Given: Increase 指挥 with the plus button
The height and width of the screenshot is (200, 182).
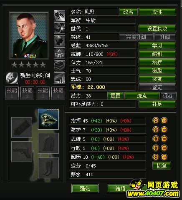Looking at the screenshot, I should click(x=156, y=120).
